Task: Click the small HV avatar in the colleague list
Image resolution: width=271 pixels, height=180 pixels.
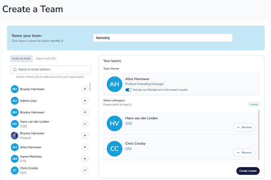Action: coord(15,124)
